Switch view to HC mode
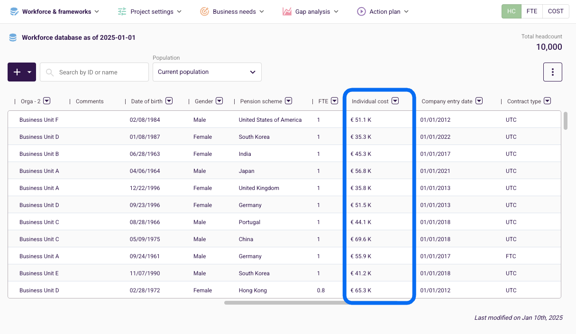Image resolution: width=576 pixels, height=334 pixels. click(x=511, y=11)
